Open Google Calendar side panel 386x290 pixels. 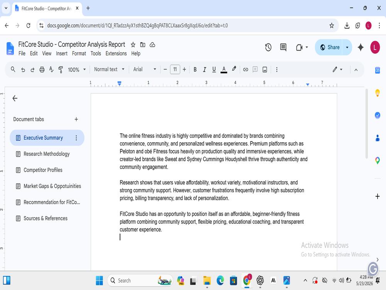(378, 70)
